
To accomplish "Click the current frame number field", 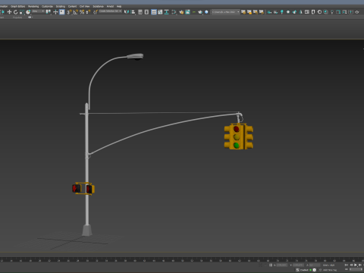I will pos(356,269).
